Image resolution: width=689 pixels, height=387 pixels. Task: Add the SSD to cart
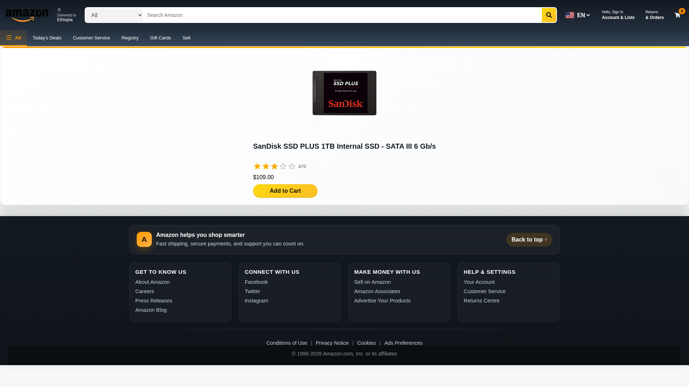point(285,191)
